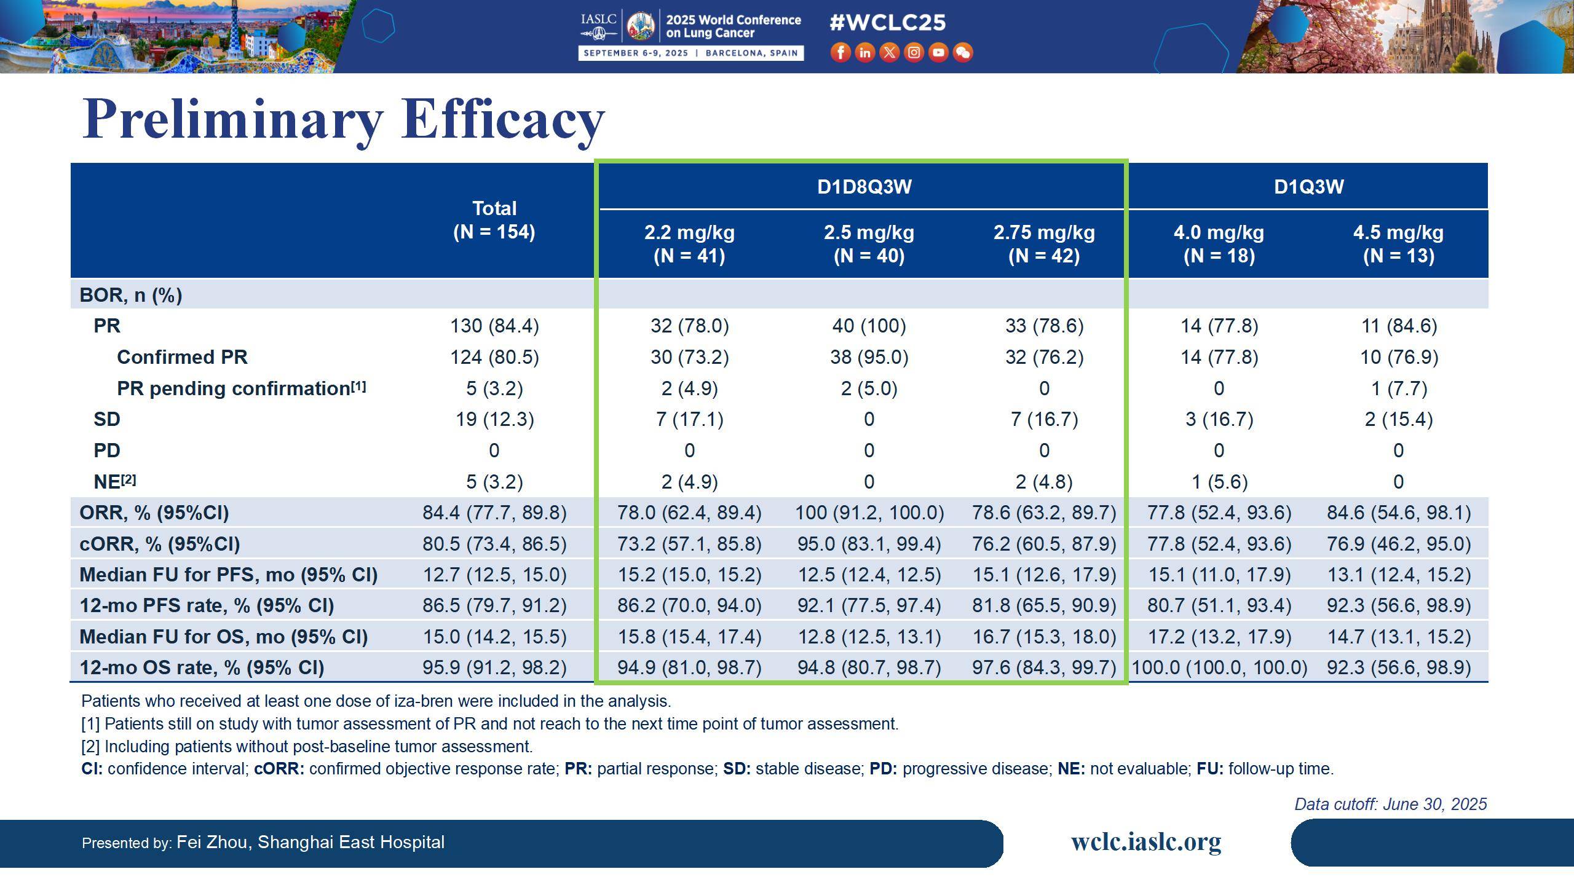Viewport: 1574px width, 885px height.
Task: Click the Preliminary Efficacy slide title
Action: (x=343, y=119)
